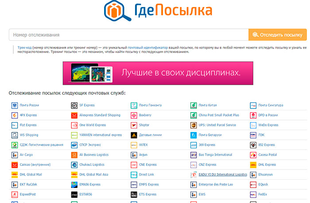Click the ГдеПосылка logo icon
The width and height of the screenshot is (310, 203).
[118, 11]
